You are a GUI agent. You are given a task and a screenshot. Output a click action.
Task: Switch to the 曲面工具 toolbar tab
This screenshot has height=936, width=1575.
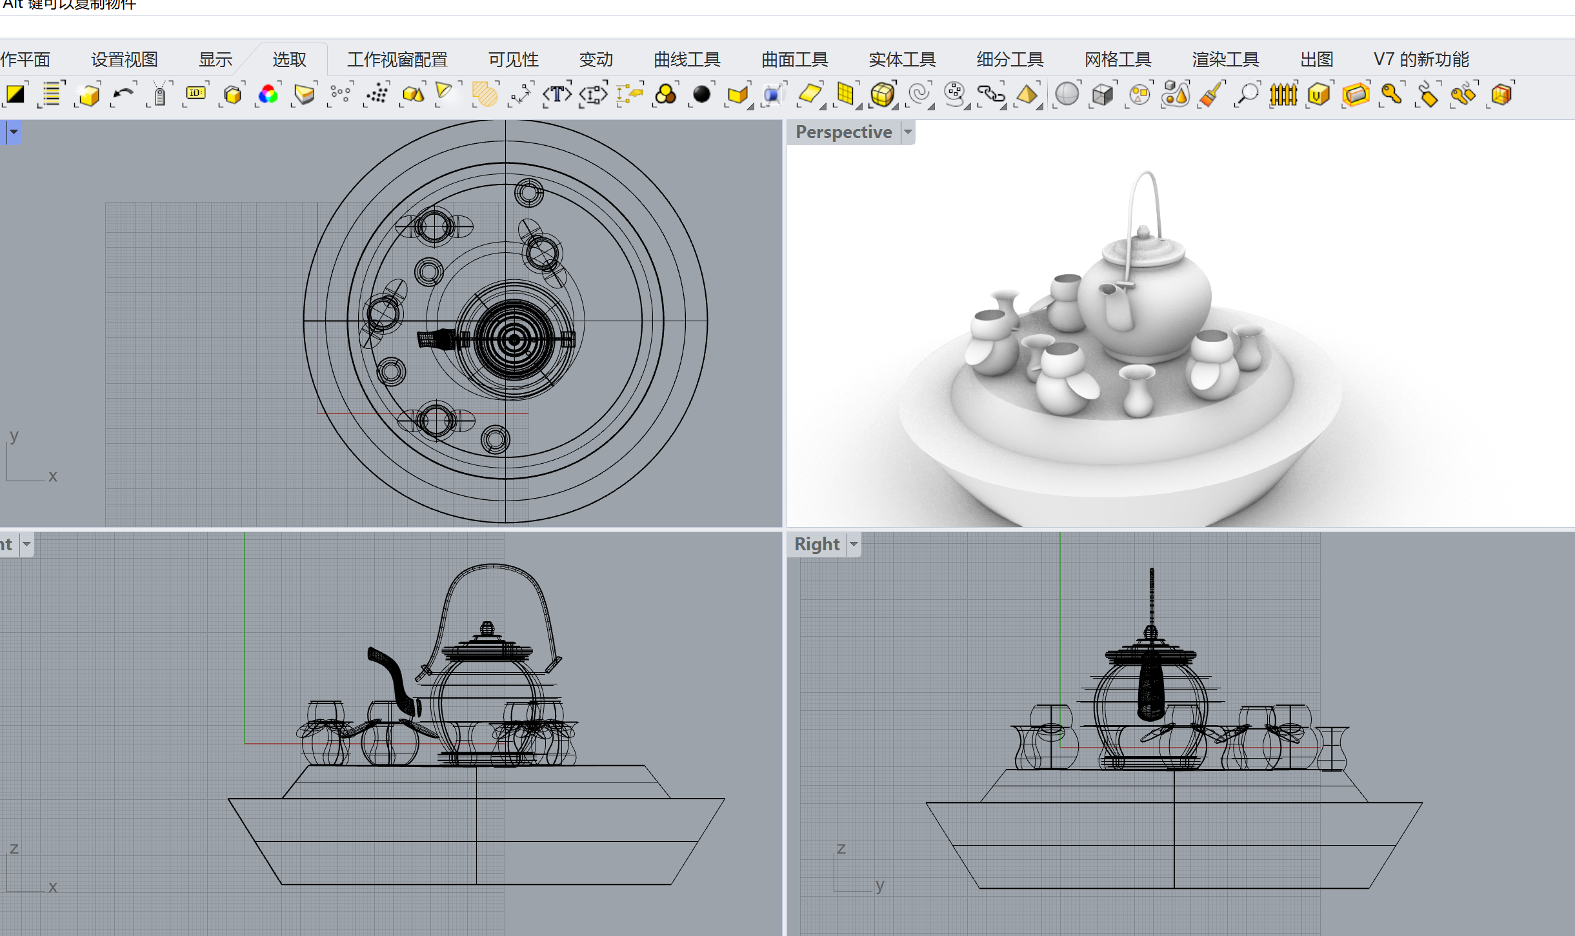[x=795, y=59]
